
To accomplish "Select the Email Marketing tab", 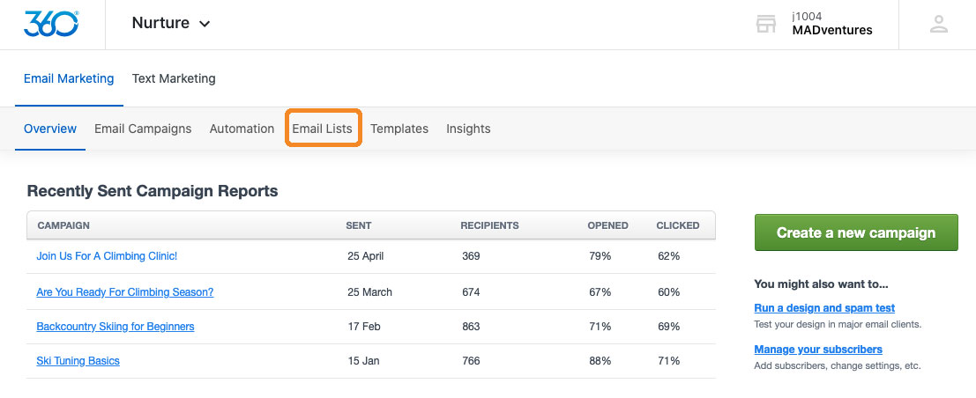I will pos(69,79).
